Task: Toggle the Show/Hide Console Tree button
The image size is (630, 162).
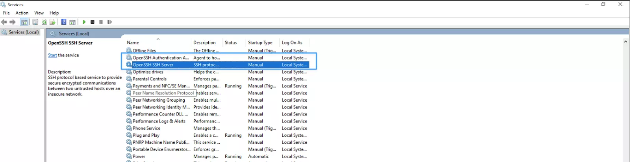Action: (x=24, y=22)
